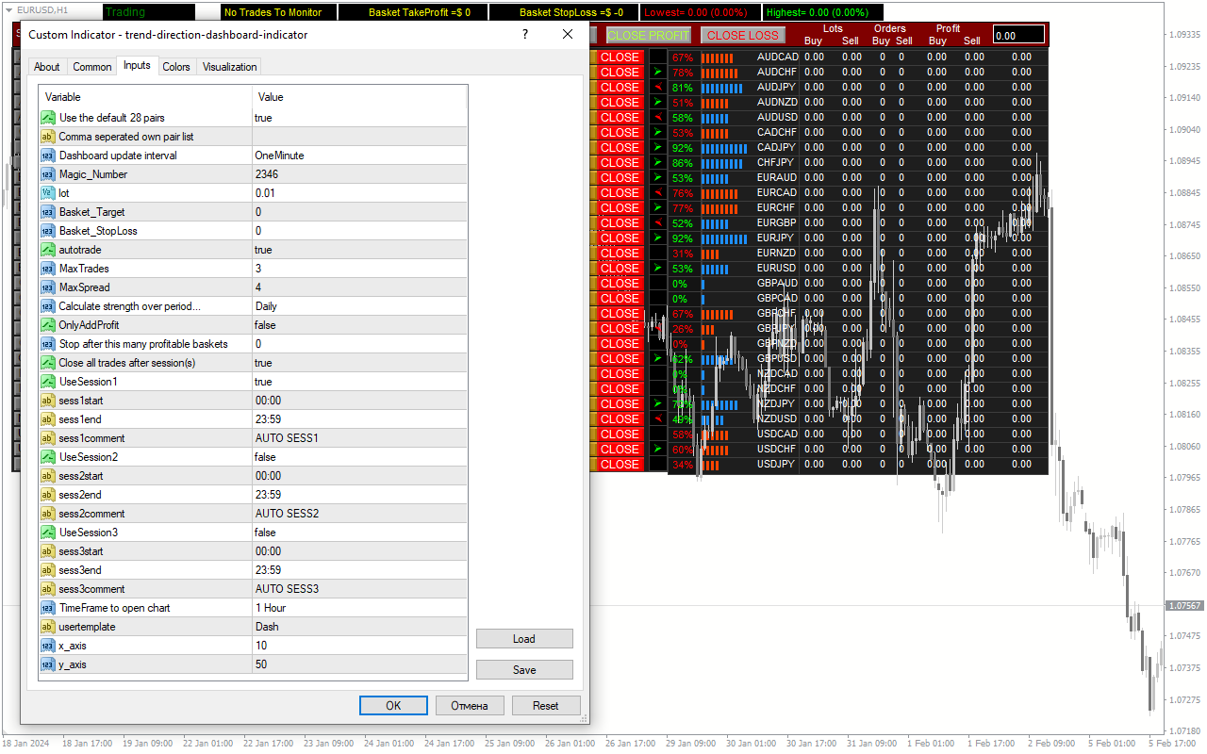The height and width of the screenshot is (754, 1207).
Task: Toggle the 'Use the default 28 pairs' true value
Action: (x=360, y=118)
